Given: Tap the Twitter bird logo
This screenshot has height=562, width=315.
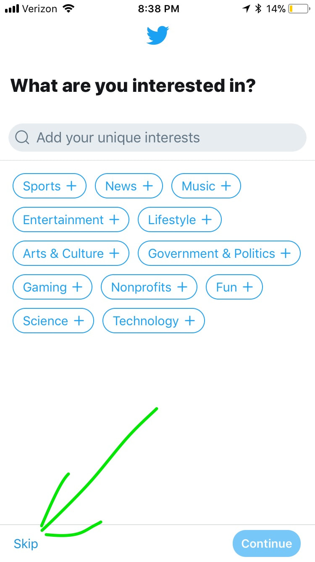Looking at the screenshot, I should tap(157, 35).
